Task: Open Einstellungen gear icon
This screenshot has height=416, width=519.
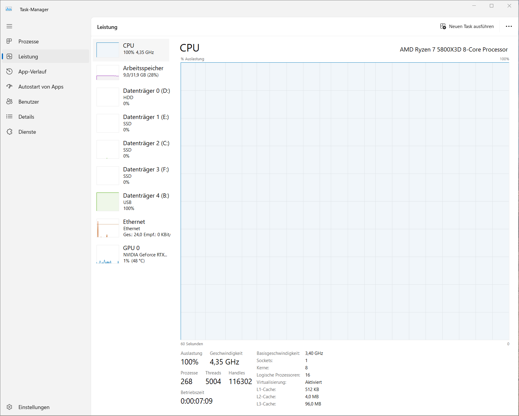Action: (x=9, y=407)
